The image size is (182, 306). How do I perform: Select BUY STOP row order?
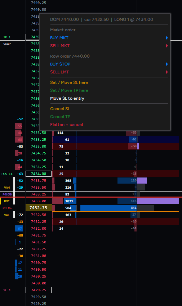(x=60, y=64)
